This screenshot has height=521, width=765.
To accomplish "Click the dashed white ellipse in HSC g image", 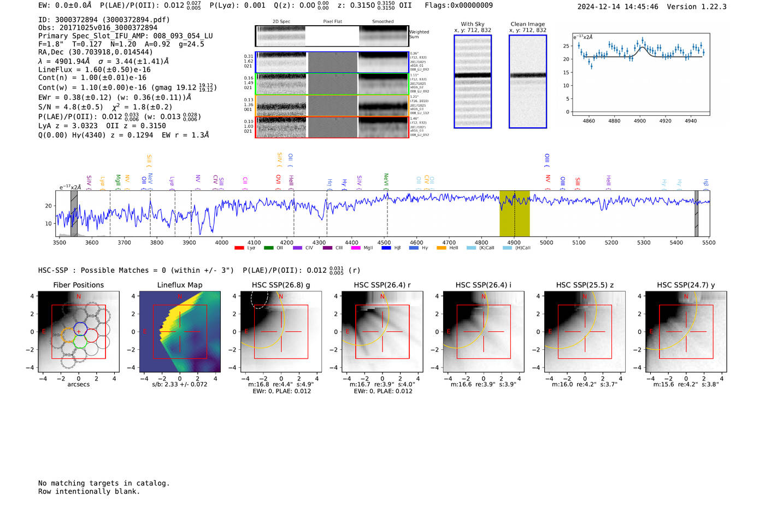I will click(x=259, y=299).
